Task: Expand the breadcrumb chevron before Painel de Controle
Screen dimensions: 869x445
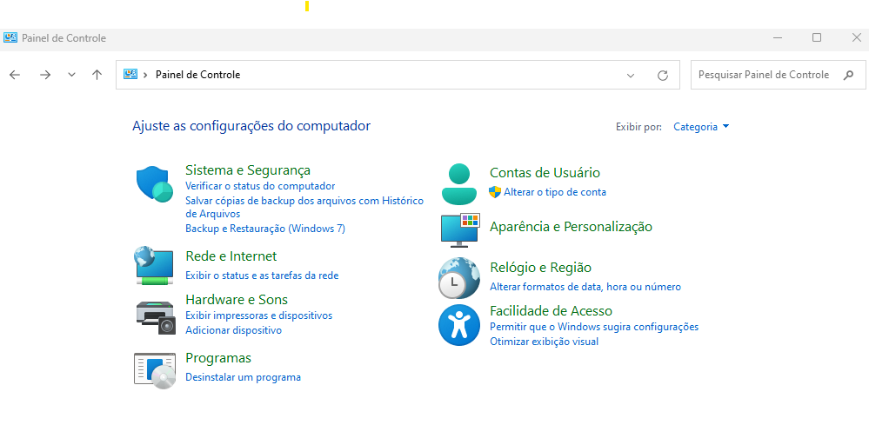Action: 145,75
